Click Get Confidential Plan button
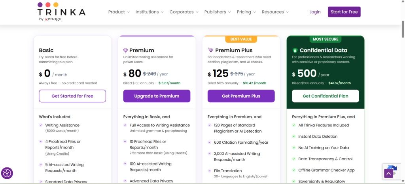Screen dimensions: 405x184 (x=326, y=96)
